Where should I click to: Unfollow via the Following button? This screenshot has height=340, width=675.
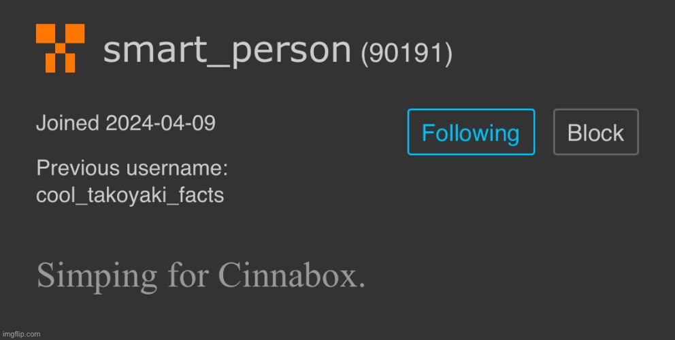471,132
